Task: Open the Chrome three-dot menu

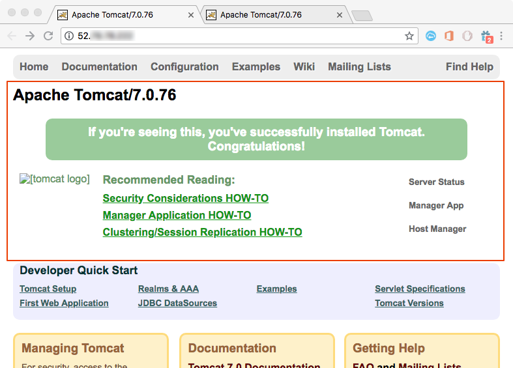Action: 501,36
